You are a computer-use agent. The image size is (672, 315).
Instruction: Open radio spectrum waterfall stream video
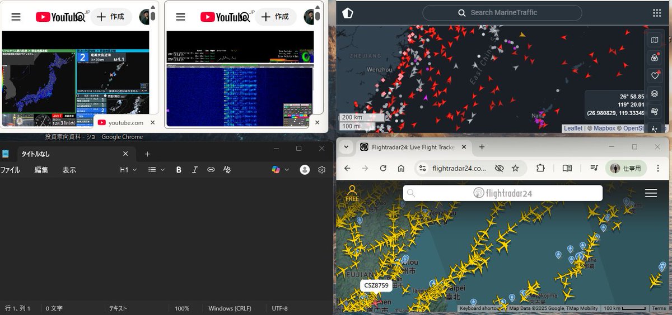click(x=239, y=79)
